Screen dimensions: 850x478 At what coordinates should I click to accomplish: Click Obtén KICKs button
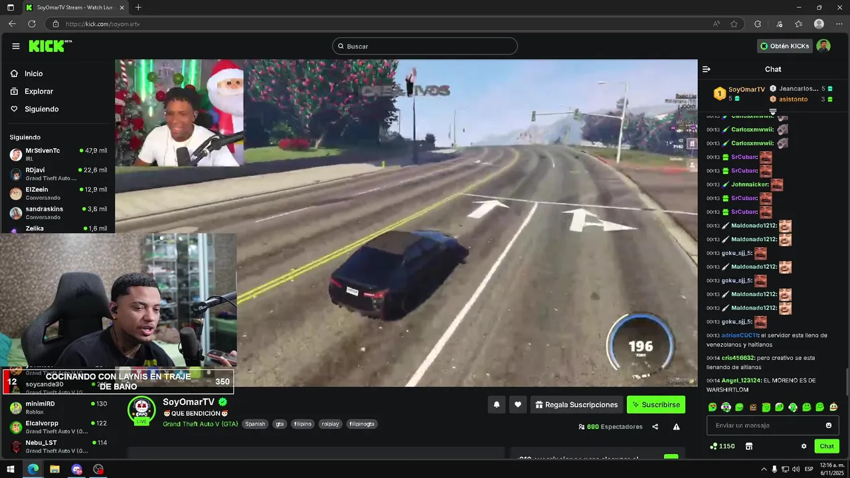[785, 46]
